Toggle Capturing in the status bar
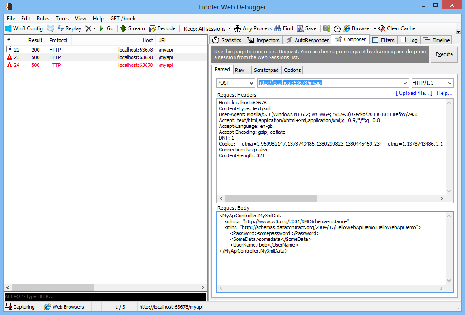Viewport: 465px width, 315px height. [19, 307]
